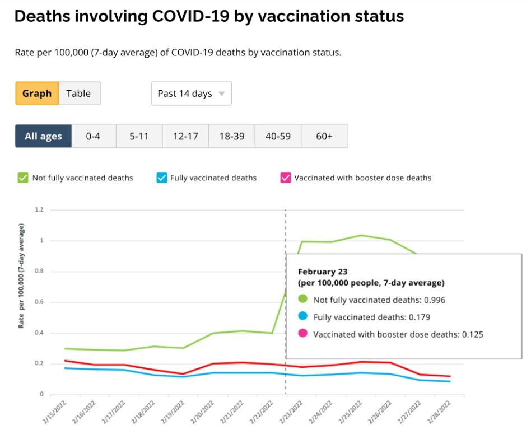Viewport: 531px width, 439px height.
Task: Click the green dot in the tooltip
Action: pos(303,300)
